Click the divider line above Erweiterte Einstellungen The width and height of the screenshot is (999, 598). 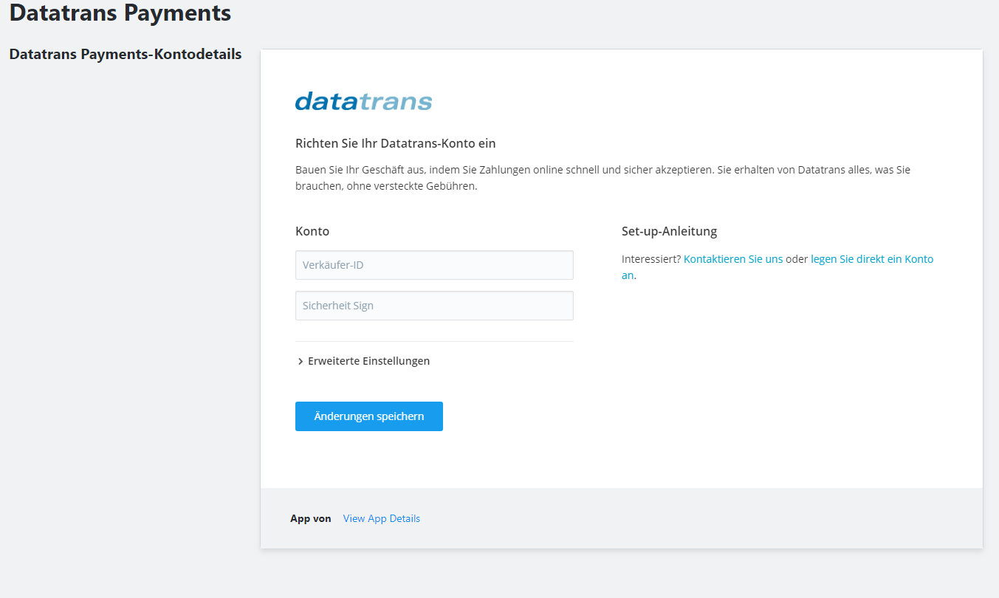[x=434, y=341]
